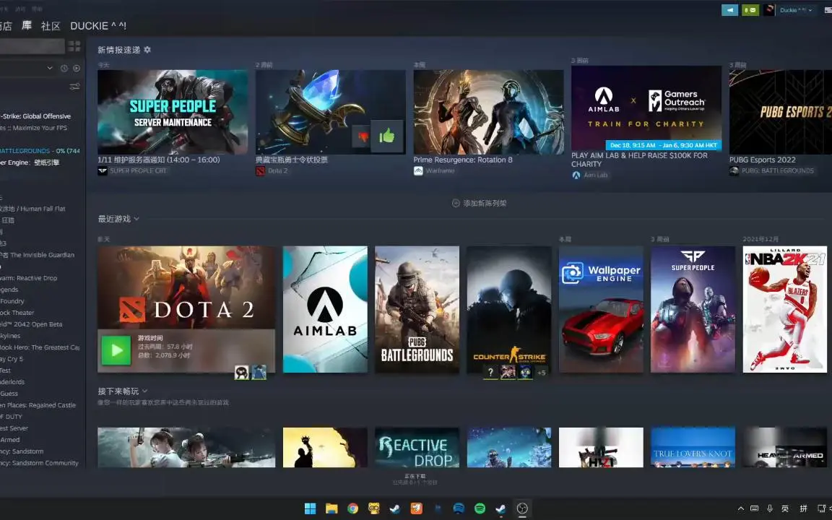Select The Invisible Guardian in sidebar
The height and width of the screenshot is (520, 832).
[37, 255]
